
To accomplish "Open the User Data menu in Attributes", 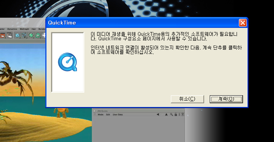I will [x=118, y=115].
